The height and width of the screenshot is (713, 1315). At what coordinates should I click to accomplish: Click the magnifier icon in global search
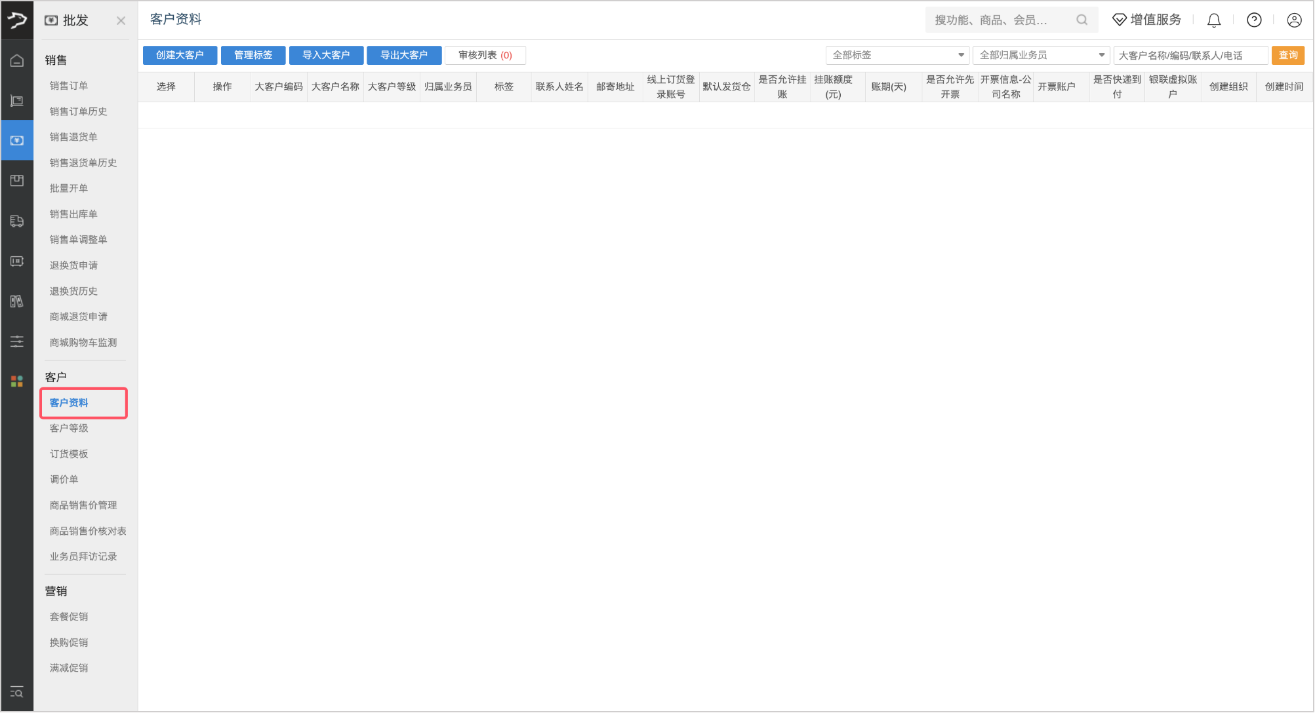pyautogui.click(x=1082, y=20)
